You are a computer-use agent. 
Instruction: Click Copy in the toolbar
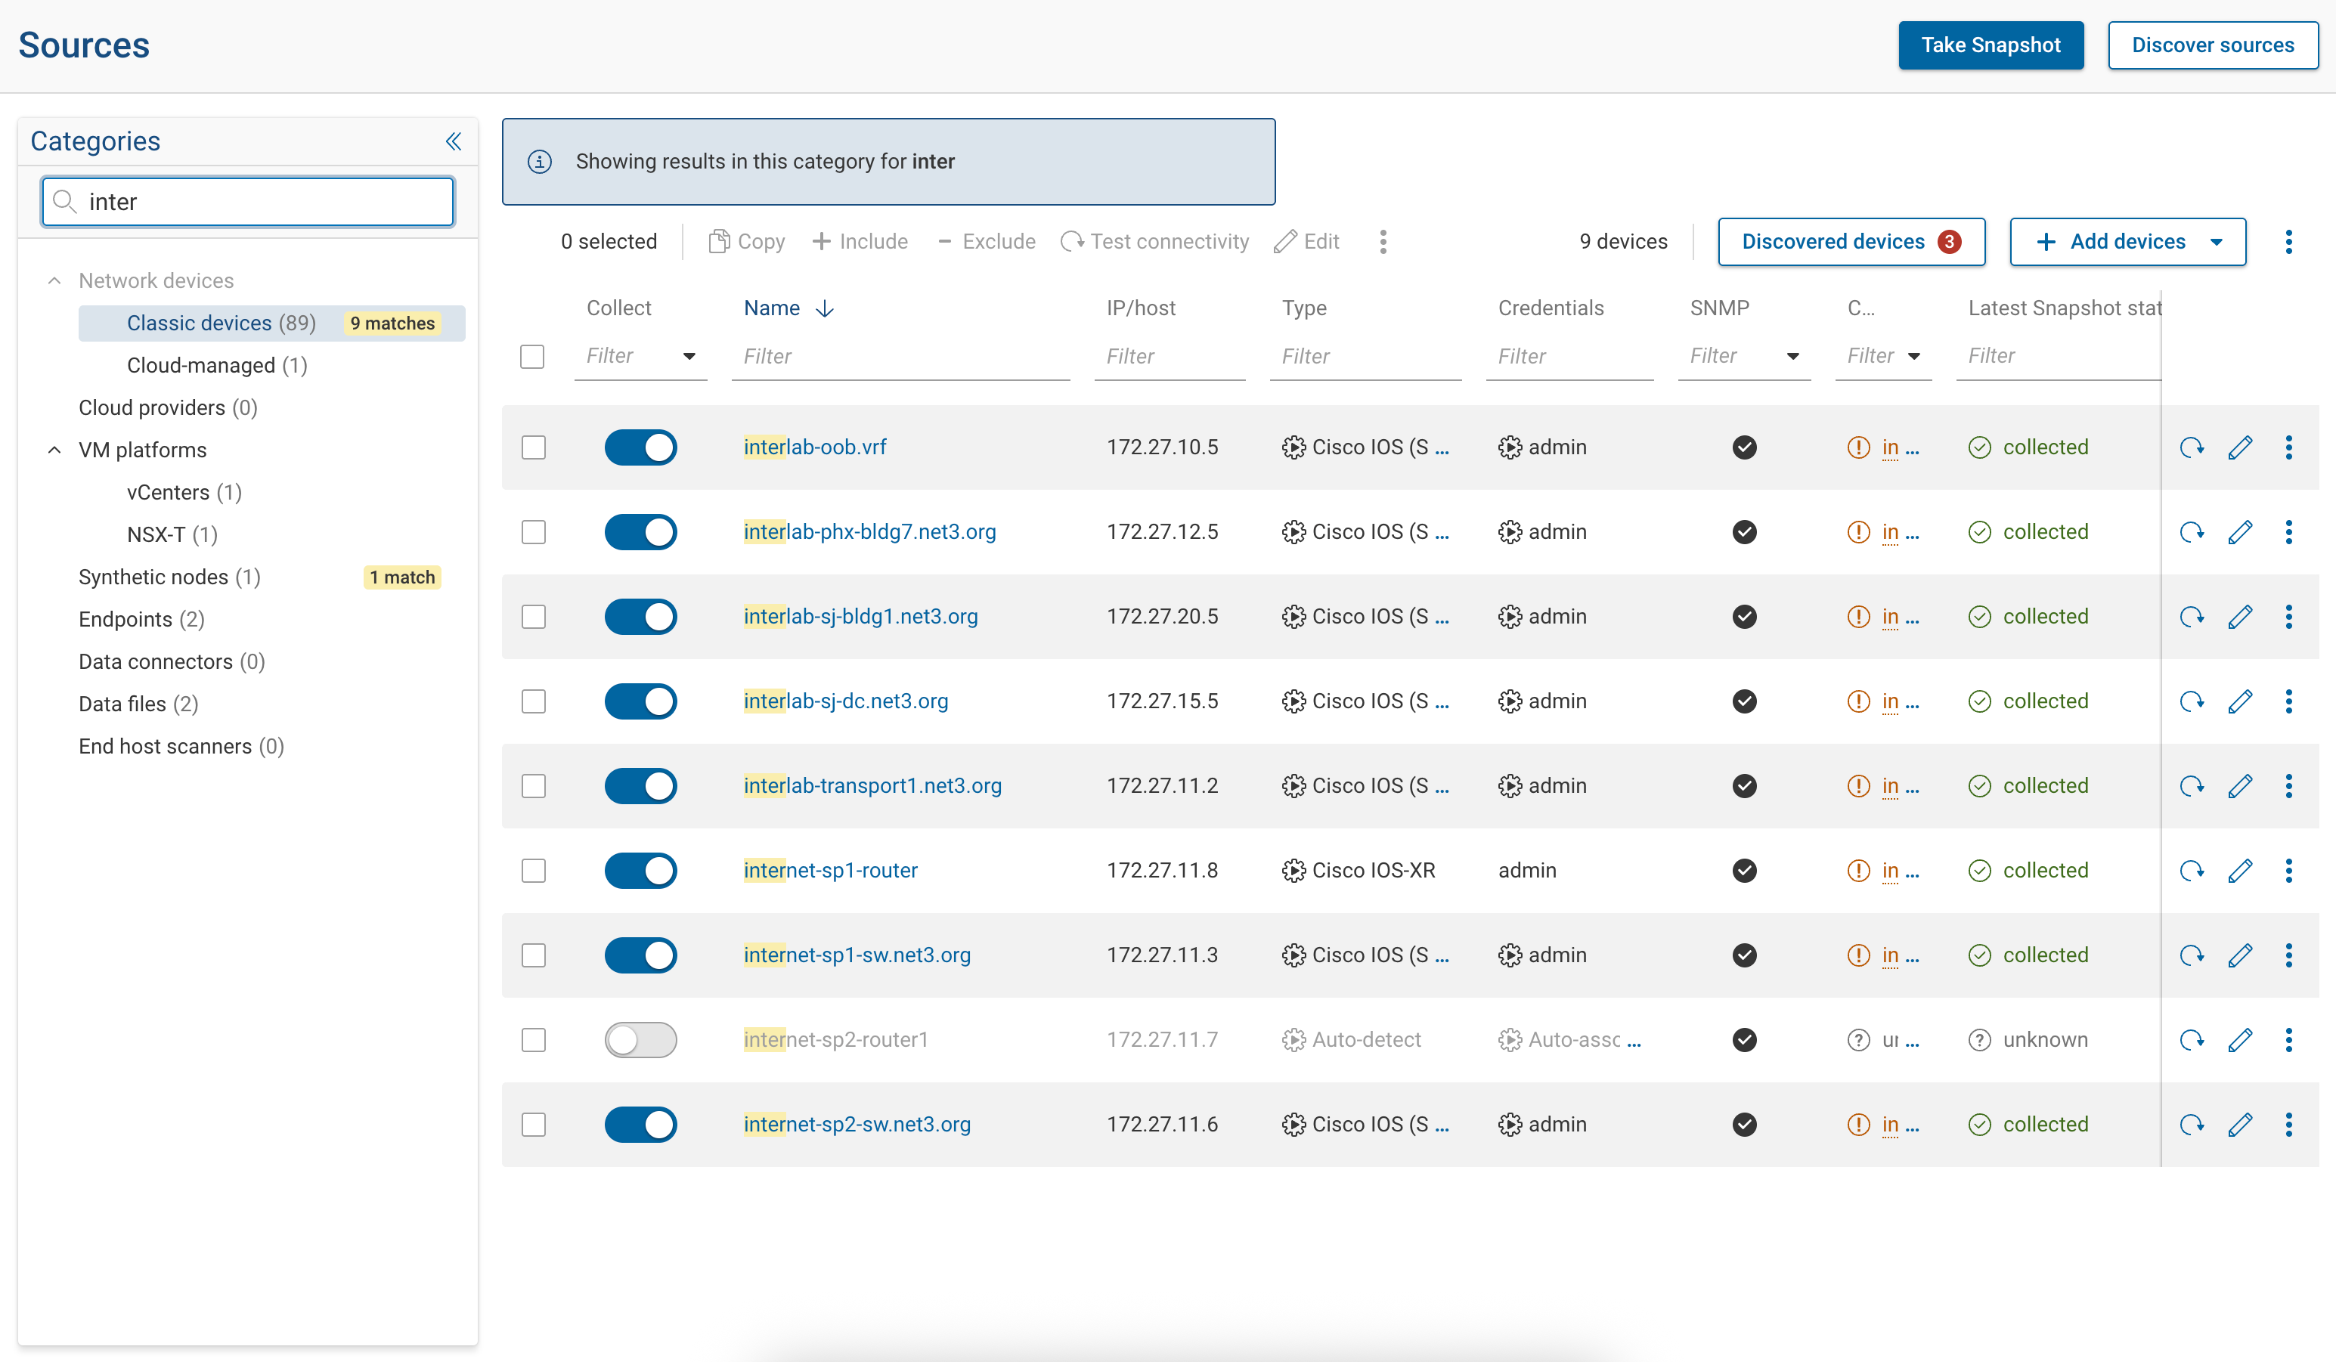tap(746, 242)
